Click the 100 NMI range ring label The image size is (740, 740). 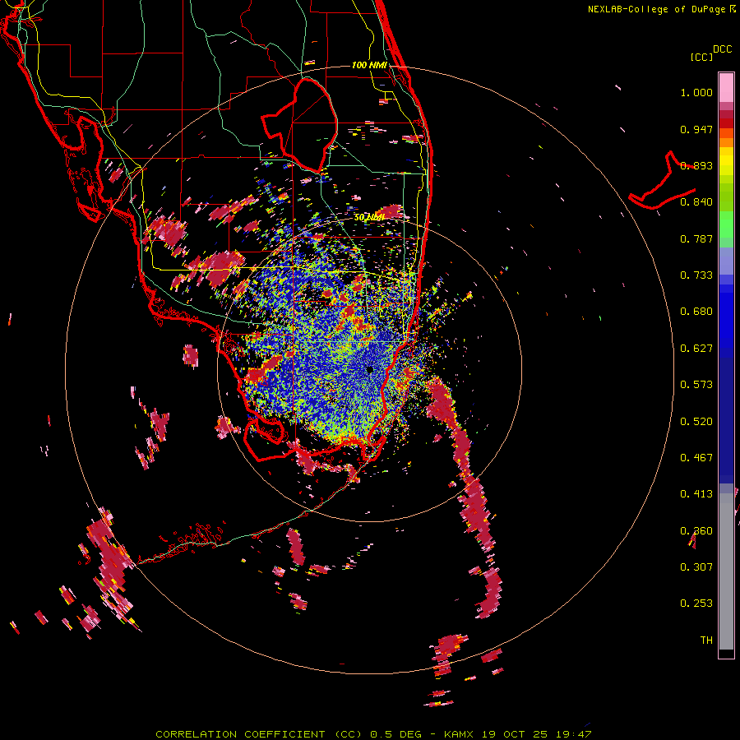pos(369,65)
